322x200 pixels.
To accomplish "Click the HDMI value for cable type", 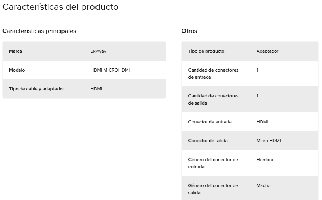I will point(96,89).
